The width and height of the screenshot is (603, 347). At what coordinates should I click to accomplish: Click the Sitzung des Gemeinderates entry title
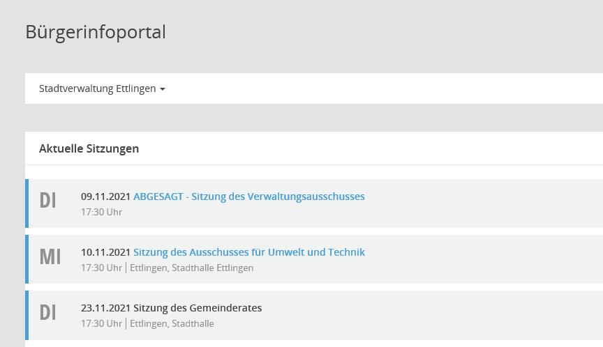point(198,308)
